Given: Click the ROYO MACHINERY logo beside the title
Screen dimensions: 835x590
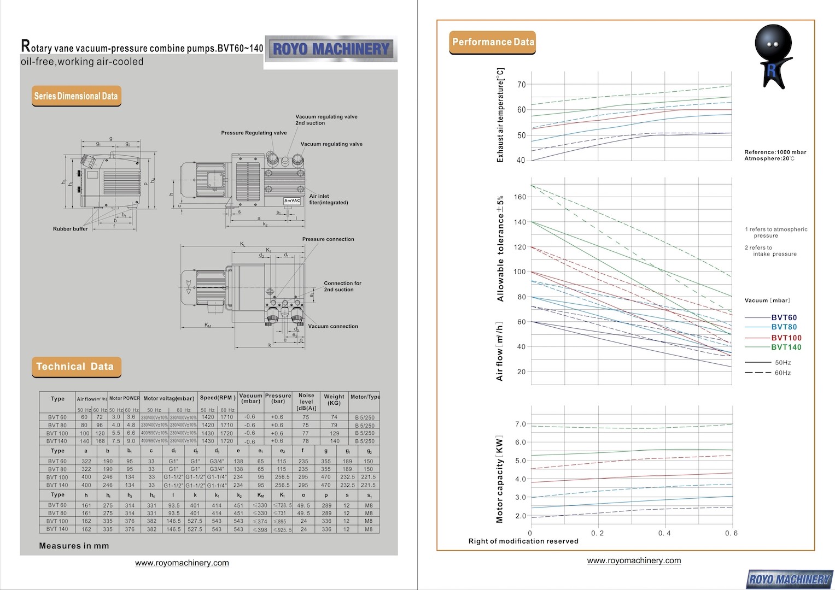Looking at the screenshot, I should 331,50.
